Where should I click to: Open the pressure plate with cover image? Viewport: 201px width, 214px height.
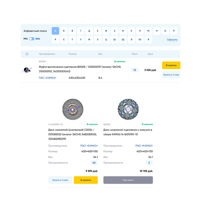[128, 108]
